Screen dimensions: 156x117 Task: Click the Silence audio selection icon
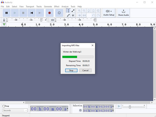84,15
